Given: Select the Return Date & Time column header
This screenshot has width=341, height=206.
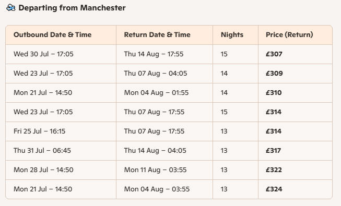Looking at the screenshot, I should click(157, 35).
